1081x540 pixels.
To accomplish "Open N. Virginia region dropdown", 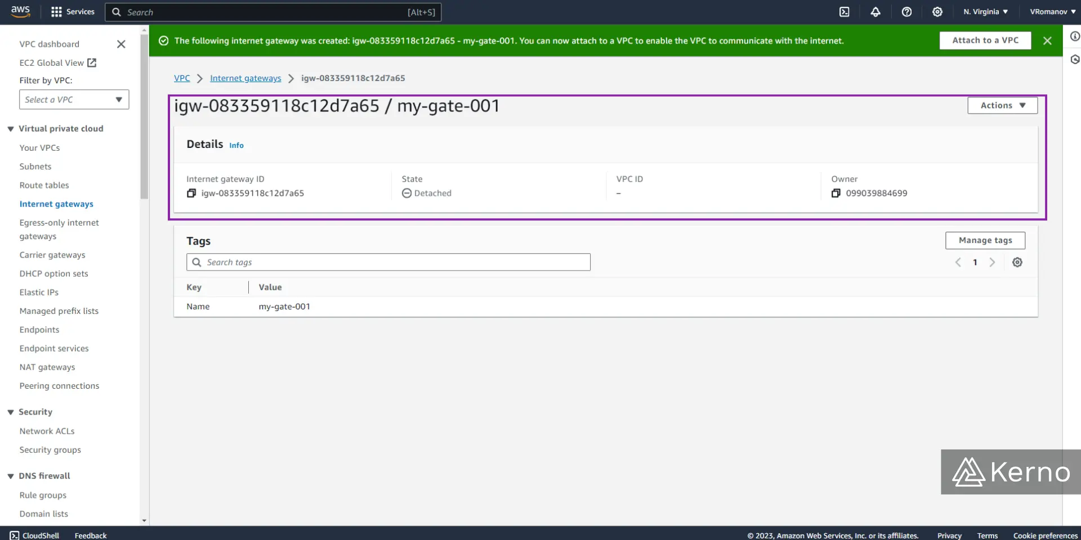I will pos(985,12).
